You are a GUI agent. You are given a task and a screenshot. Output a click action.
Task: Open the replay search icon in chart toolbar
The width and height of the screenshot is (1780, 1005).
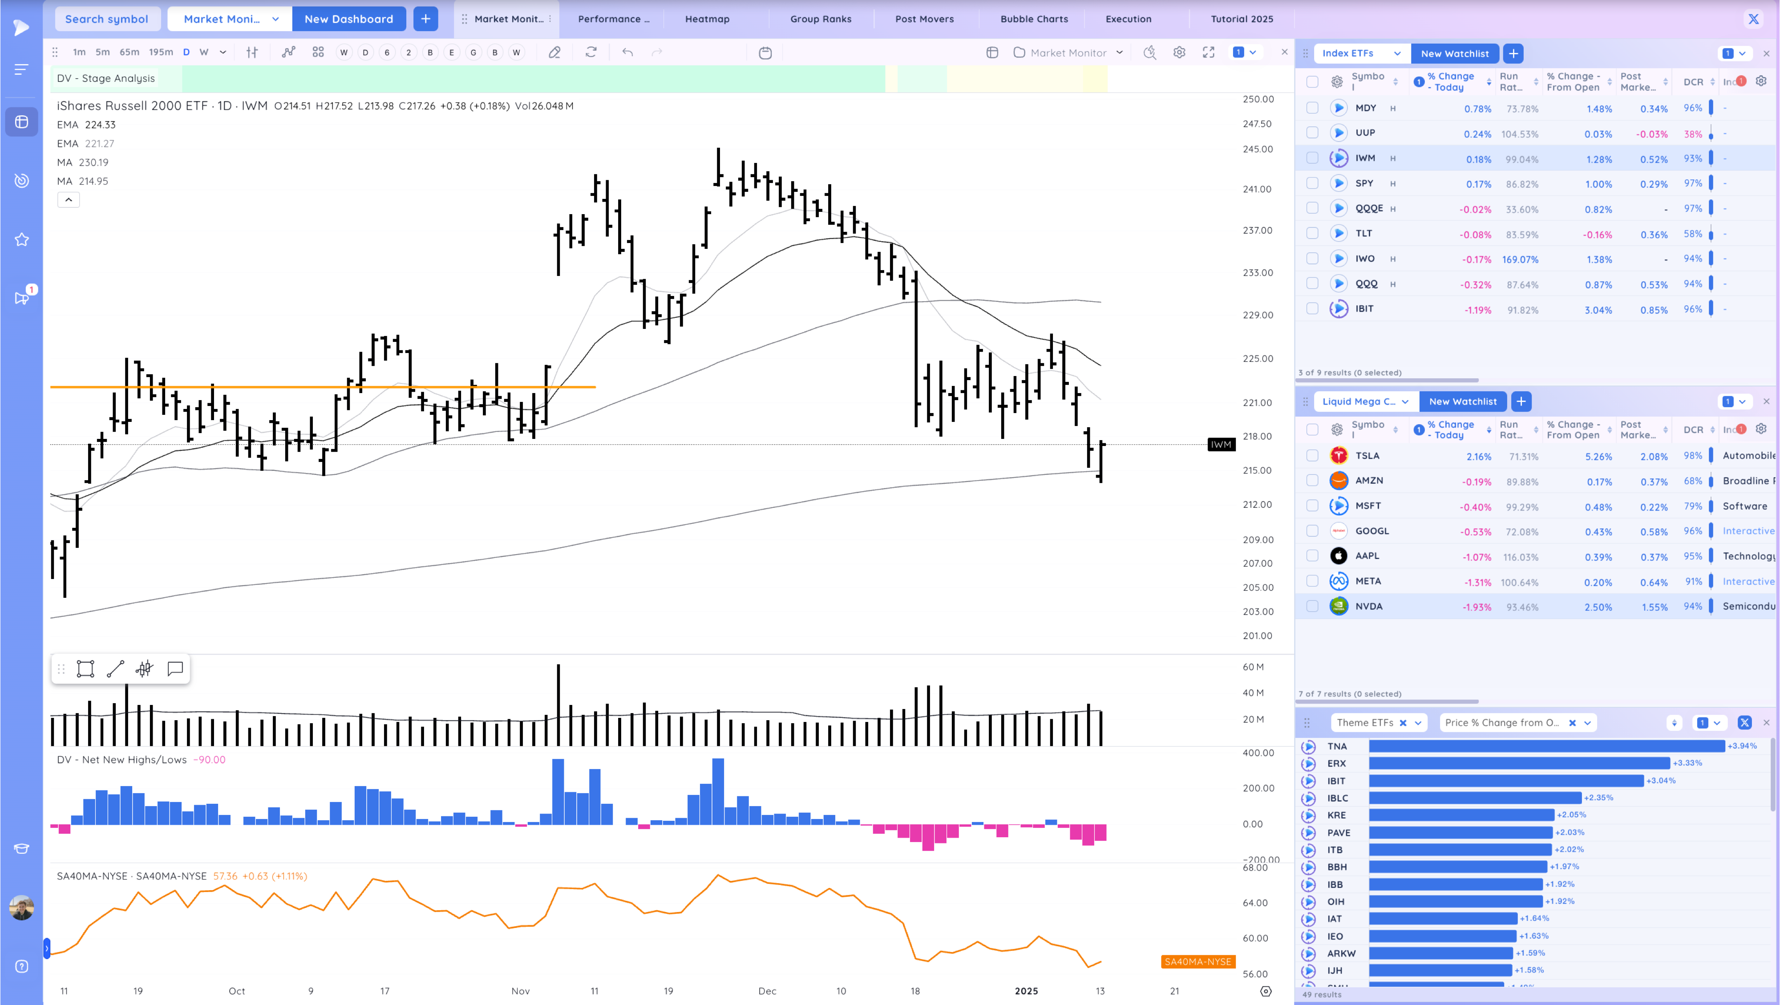tap(1150, 53)
